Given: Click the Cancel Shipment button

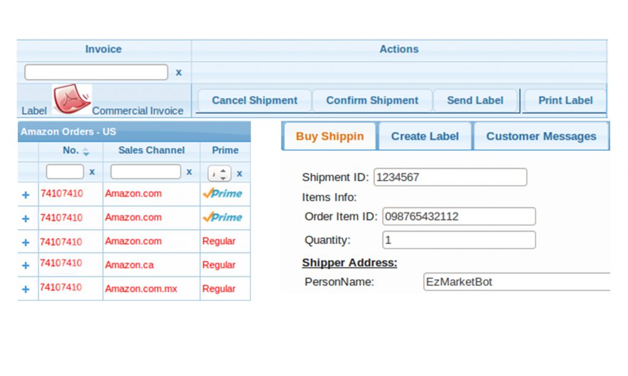Looking at the screenshot, I should click(x=255, y=100).
